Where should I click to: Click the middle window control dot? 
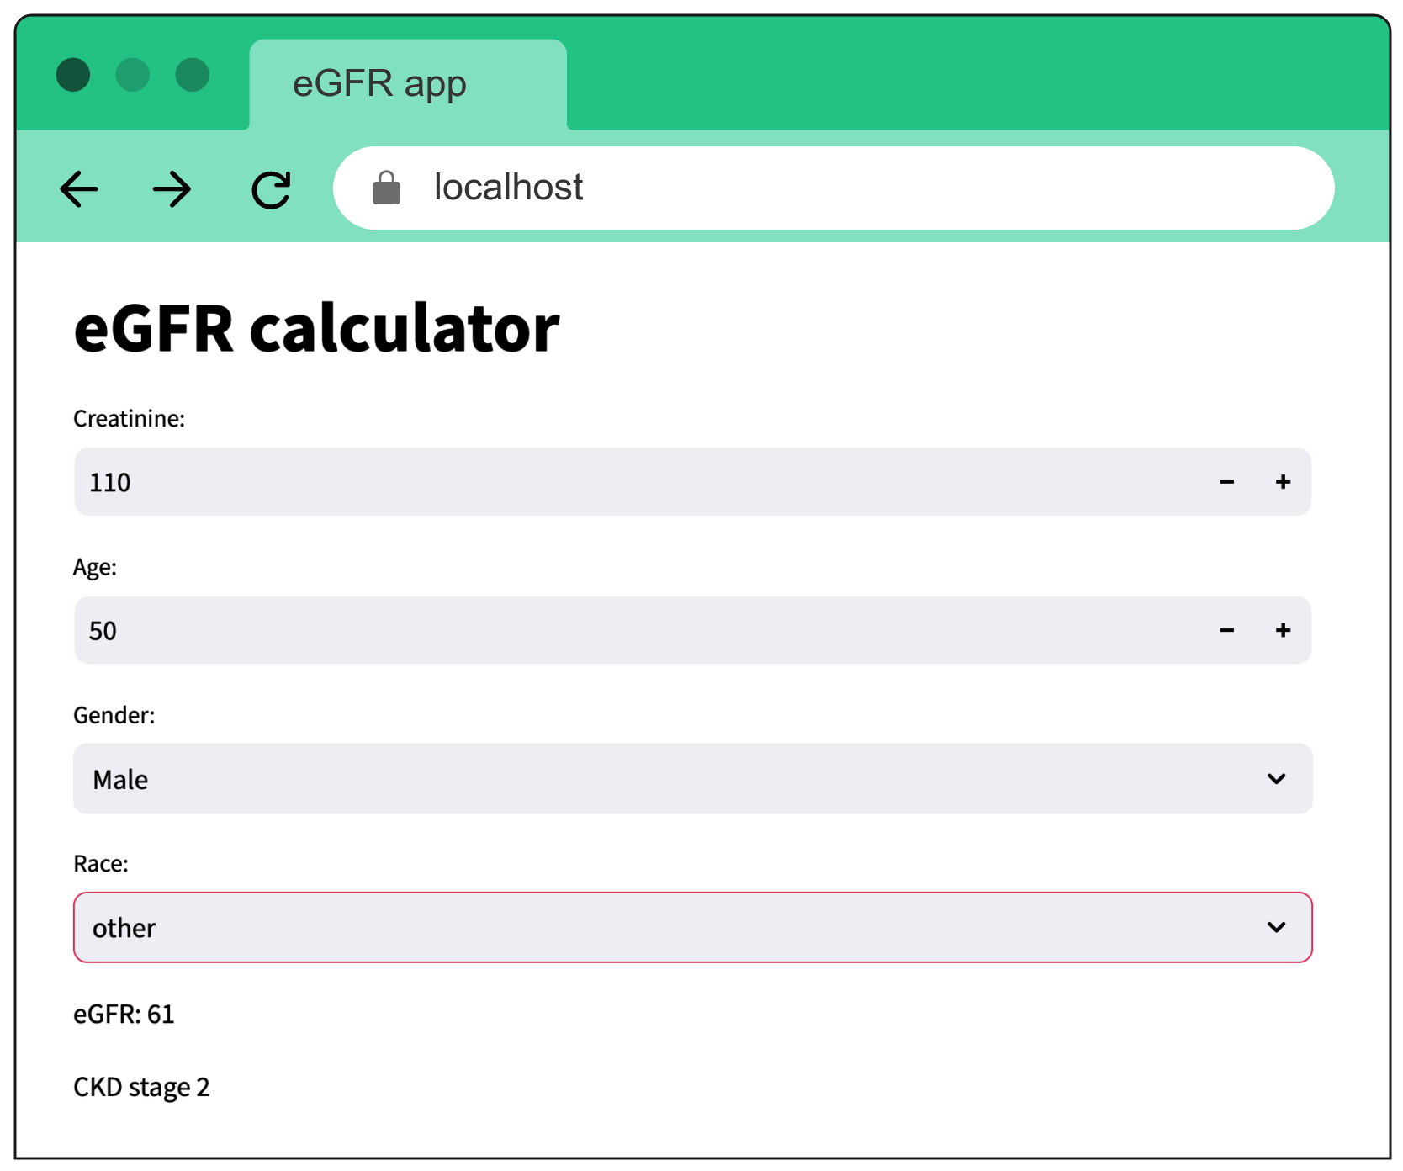pyautogui.click(x=133, y=75)
